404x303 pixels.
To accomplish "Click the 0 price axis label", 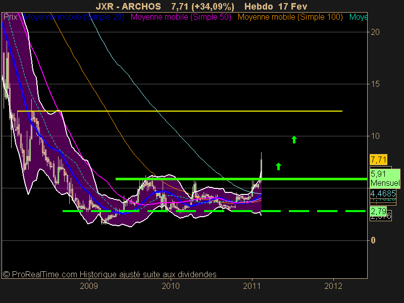I will [373, 240].
